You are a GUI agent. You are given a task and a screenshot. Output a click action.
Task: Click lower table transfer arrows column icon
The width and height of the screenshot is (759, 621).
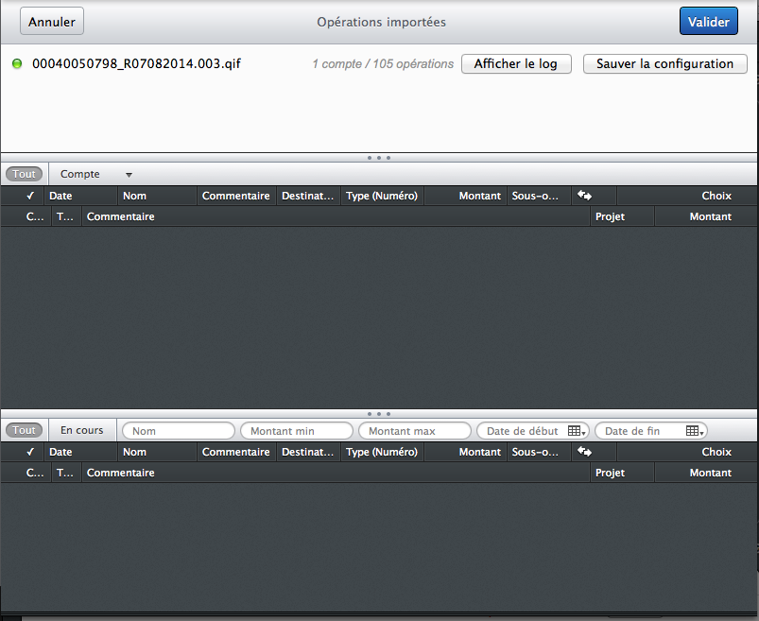[x=584, y=452]
